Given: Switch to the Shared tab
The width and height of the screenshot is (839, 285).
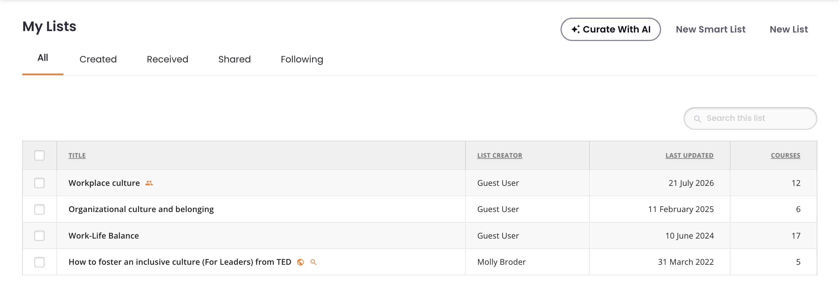Looking at the screenshot, I should pos(234,59).
